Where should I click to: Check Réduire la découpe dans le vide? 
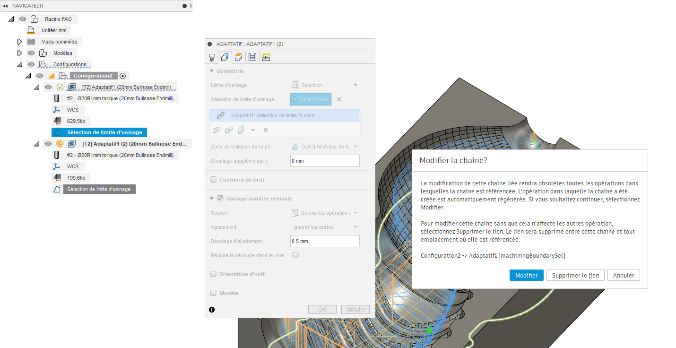[x=295, y=255]
